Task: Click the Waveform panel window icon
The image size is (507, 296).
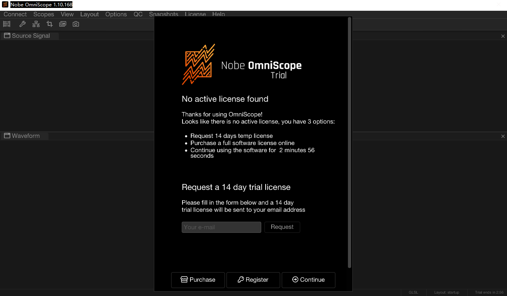Action: pos(7,136)
